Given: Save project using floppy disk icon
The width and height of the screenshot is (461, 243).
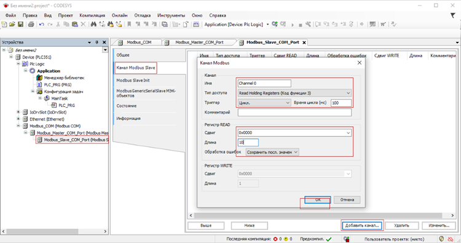Looking at the screenshot, I should point(20,25).
